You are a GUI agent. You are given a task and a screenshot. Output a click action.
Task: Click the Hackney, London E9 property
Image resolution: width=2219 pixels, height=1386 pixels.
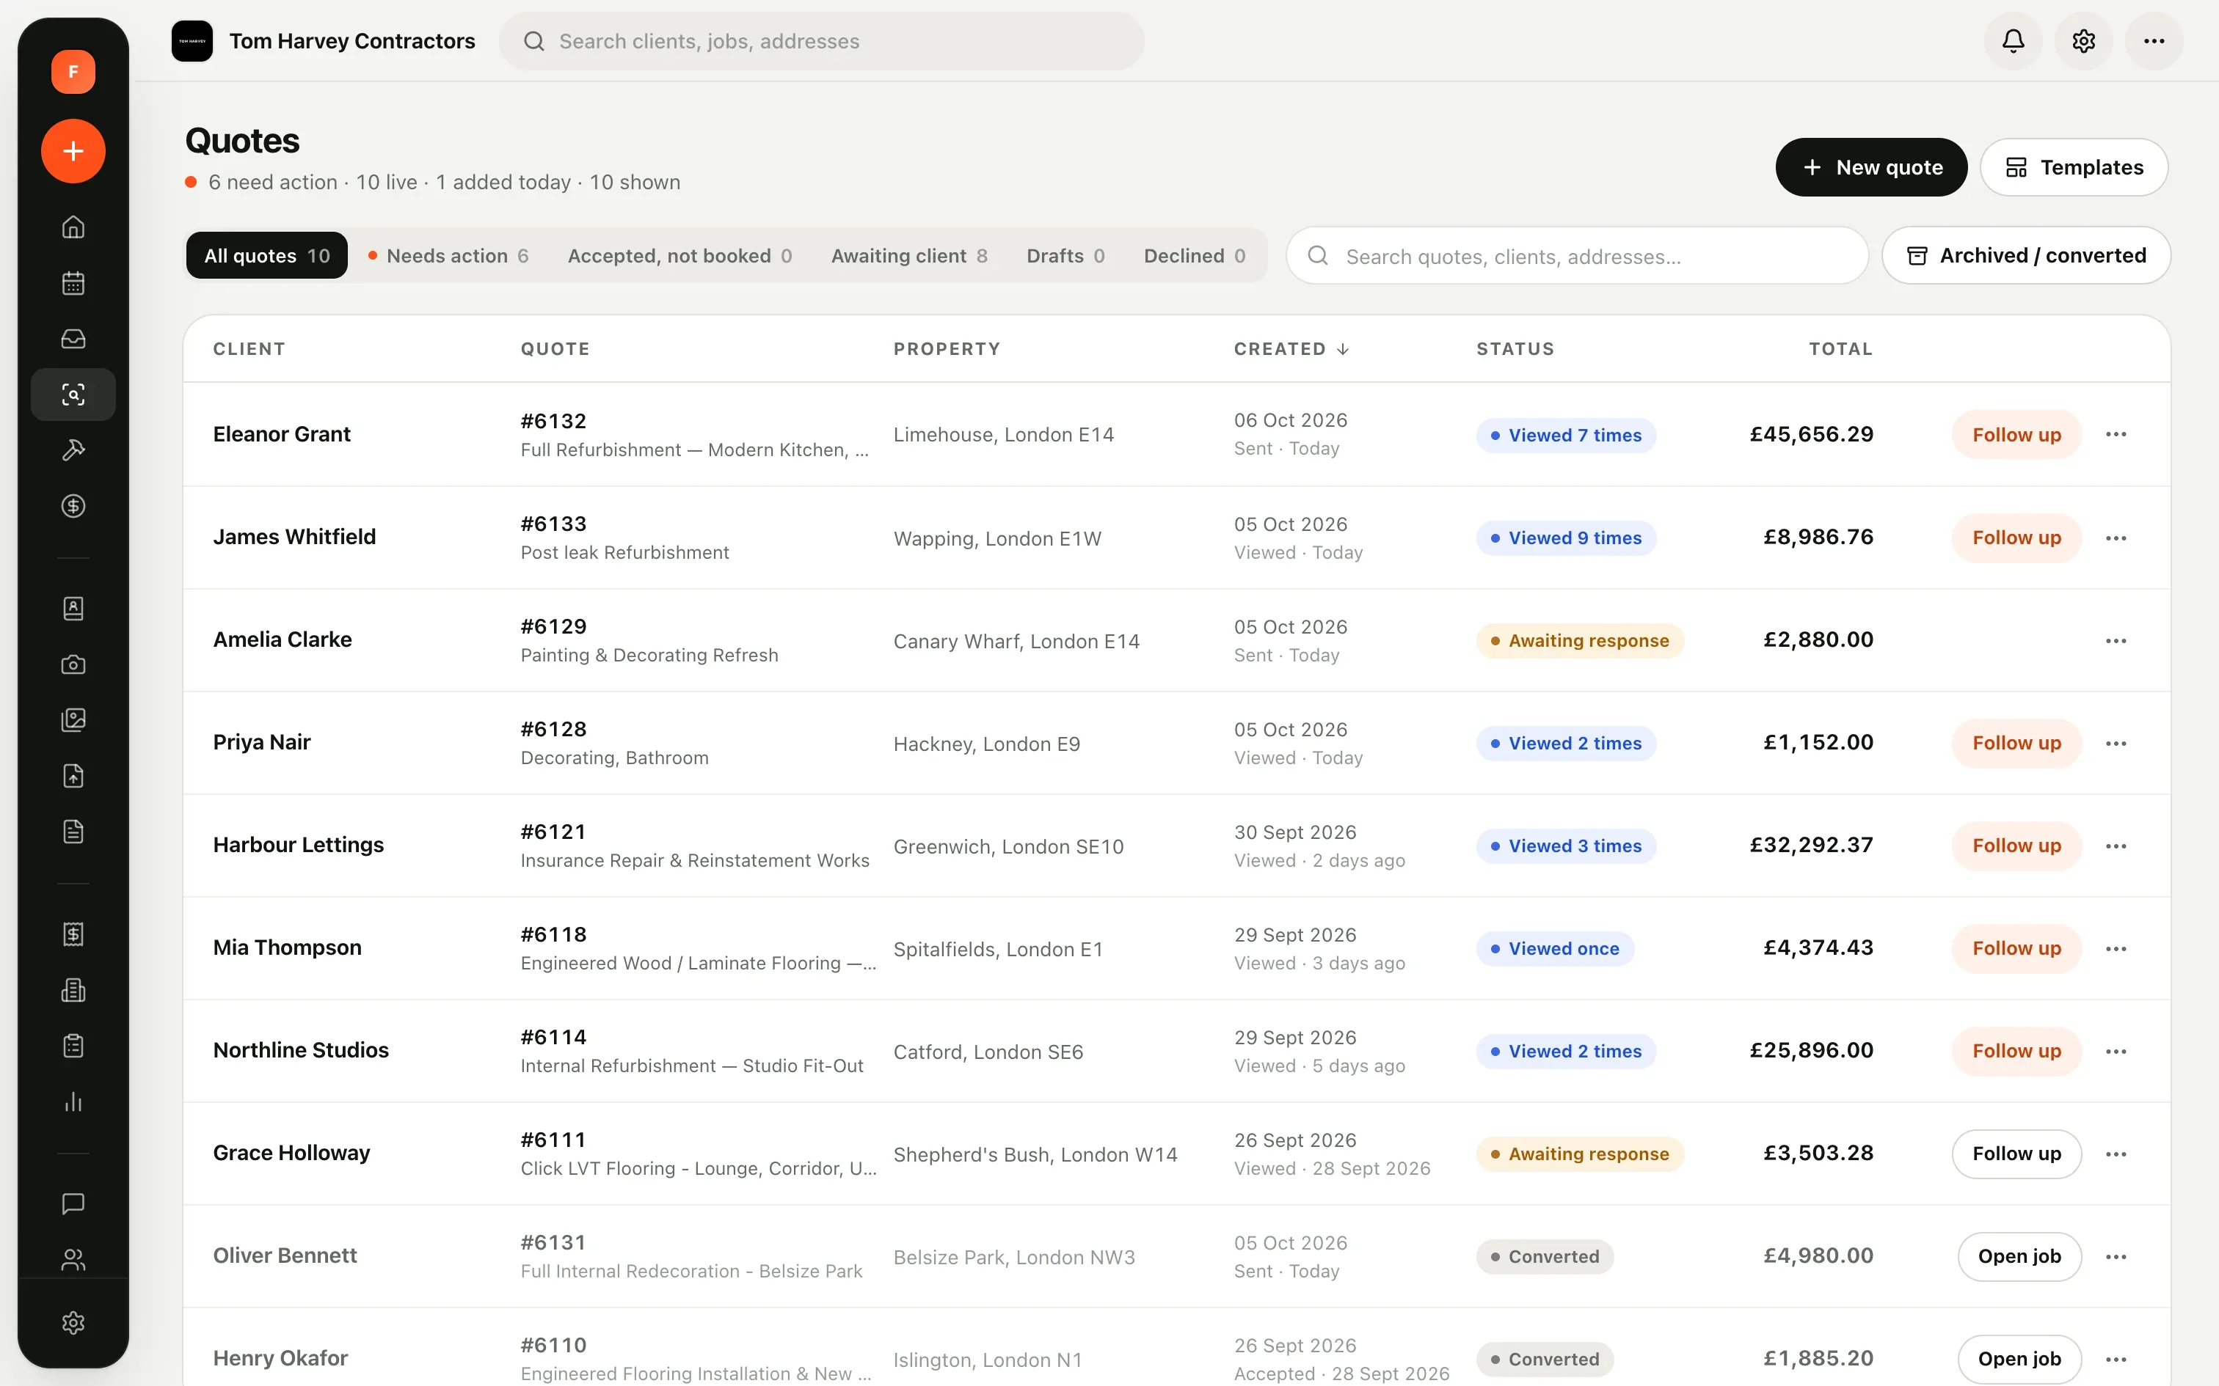pos(987,744)
